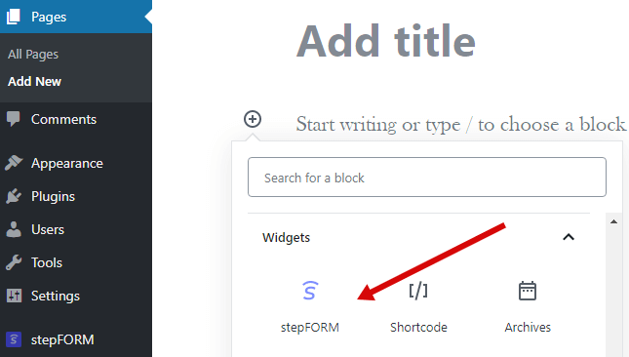Click the Start writing paragraph placeholder
Image resolution: width=629 pixels, height=357 pixels.
coord(460,124)
